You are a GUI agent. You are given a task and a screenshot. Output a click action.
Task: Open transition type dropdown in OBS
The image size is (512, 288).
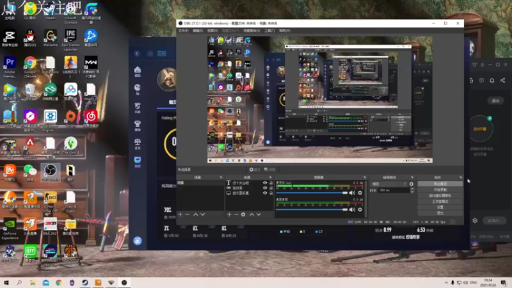point(388,184)
